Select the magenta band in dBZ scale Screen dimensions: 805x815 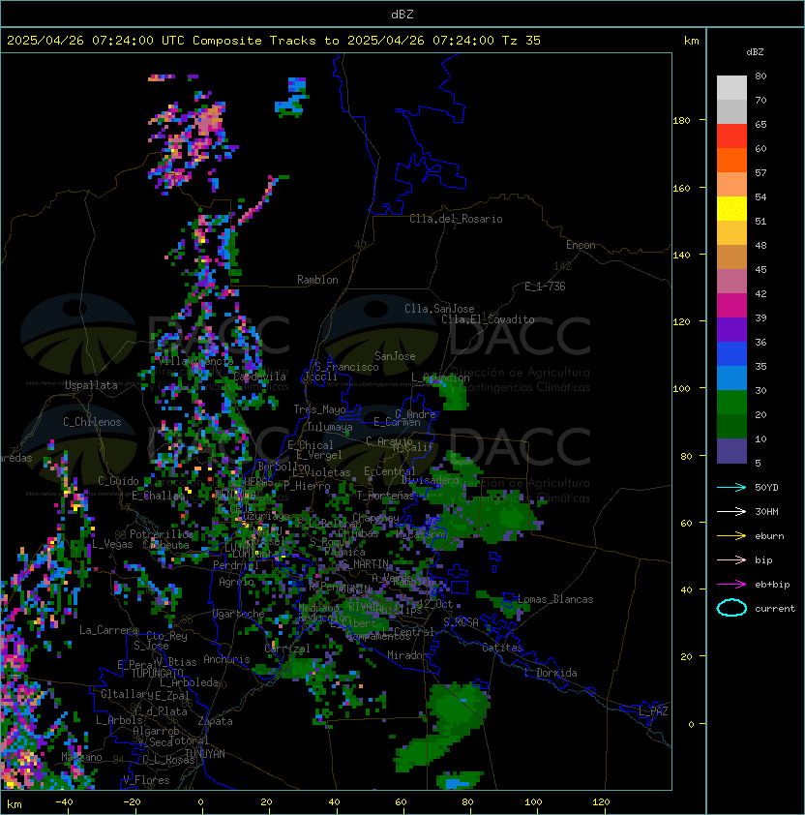click(731, 306)
